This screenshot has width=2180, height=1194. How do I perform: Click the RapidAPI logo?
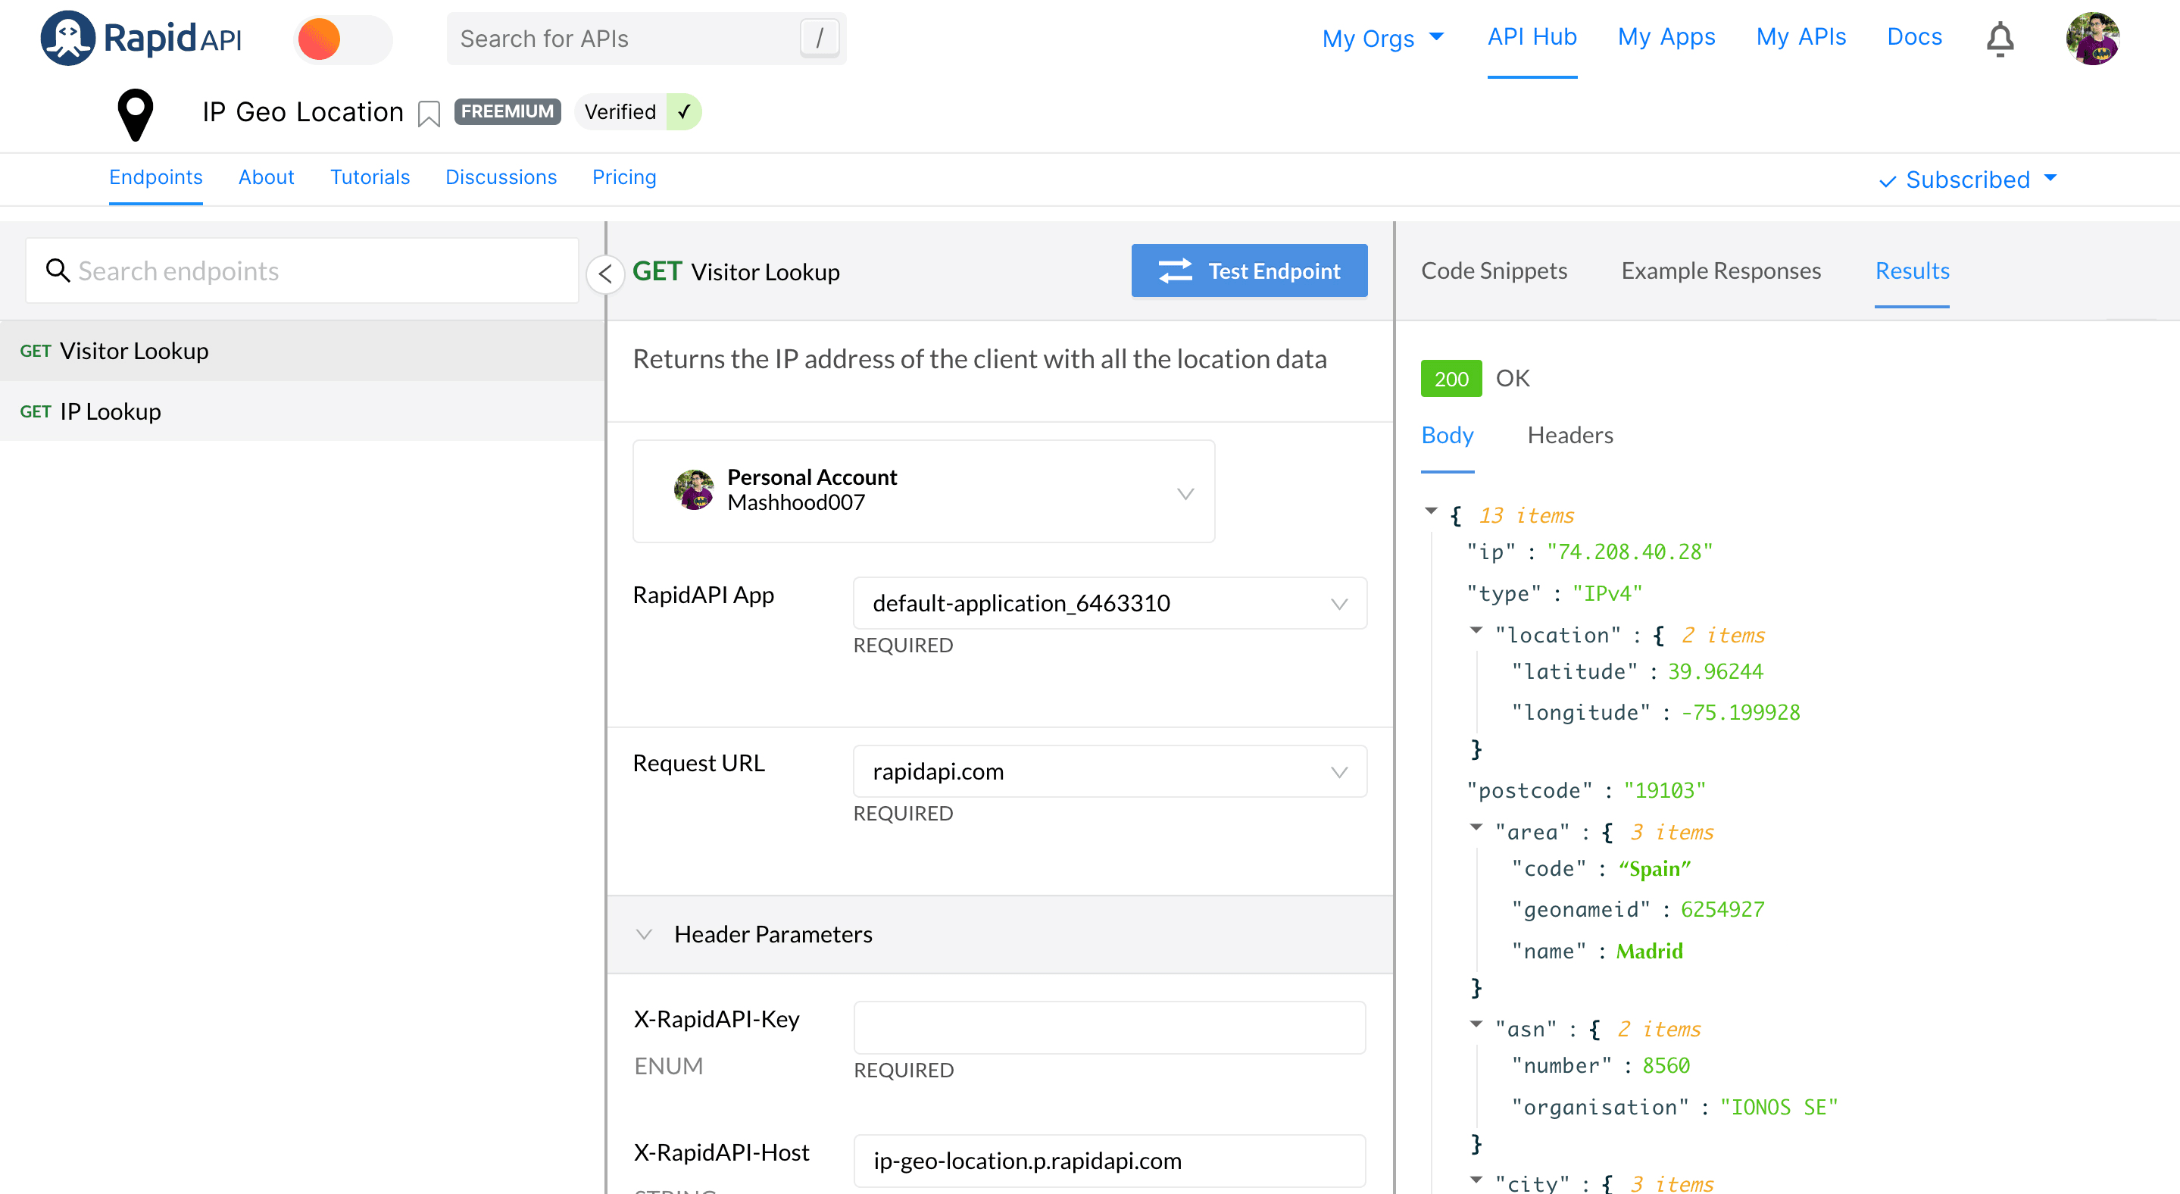pos(142,38)
